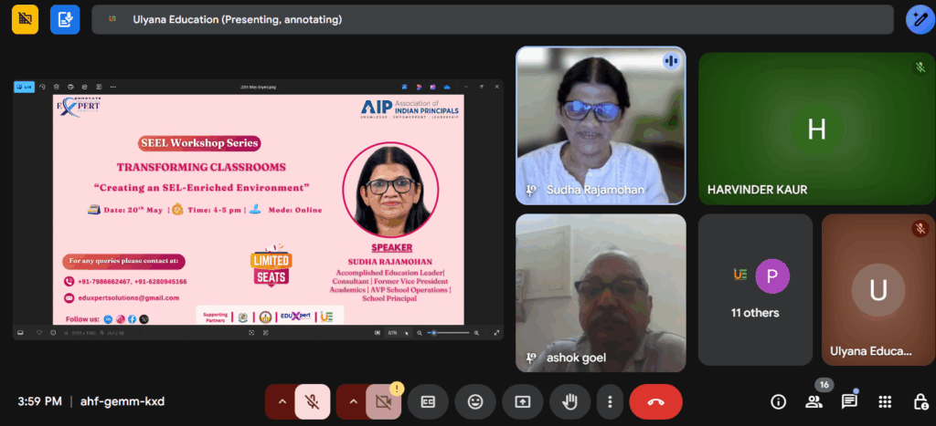Screen dimensions: 936x426
Task: Open the Activities grid icon
Action: (x=885, y=401)
